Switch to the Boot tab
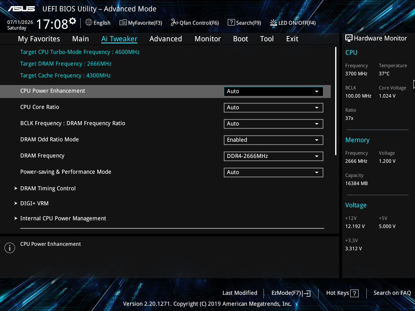 pyautogui.click(x=241, y=39)
